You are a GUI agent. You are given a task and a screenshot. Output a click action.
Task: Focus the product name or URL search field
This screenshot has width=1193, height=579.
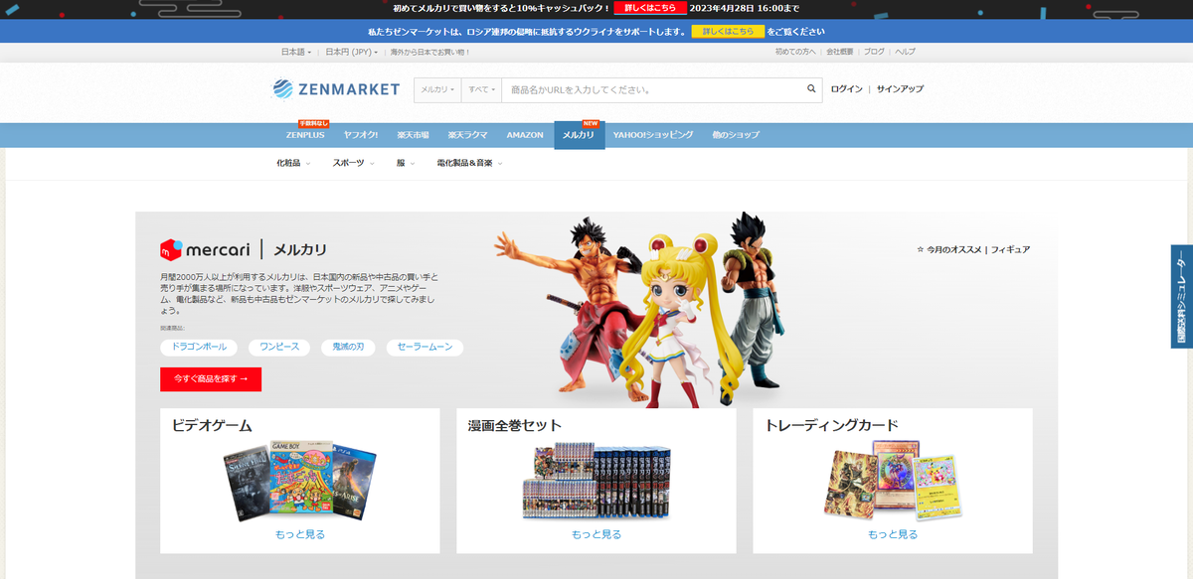(x=651, y=89)
